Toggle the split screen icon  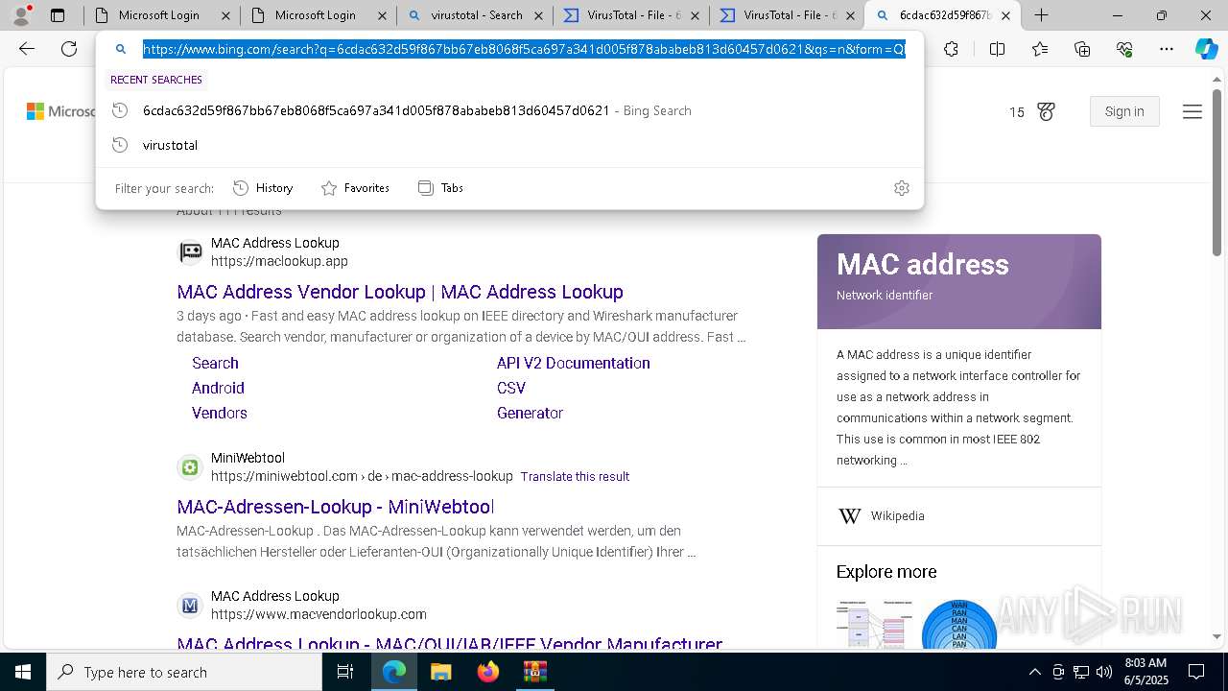997,49
